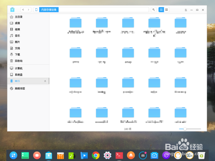This screenshot has width=215, height=161.
Task: Open the screen recorder dock icon
Action: pos(143,155)
